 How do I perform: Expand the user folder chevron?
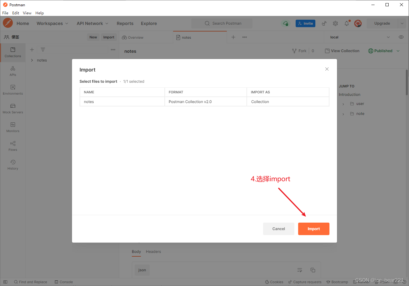pos(343,104)
